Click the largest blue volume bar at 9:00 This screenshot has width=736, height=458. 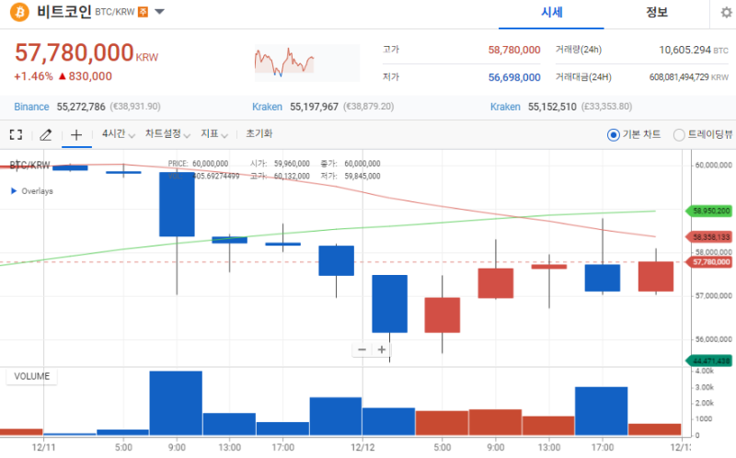176,403
